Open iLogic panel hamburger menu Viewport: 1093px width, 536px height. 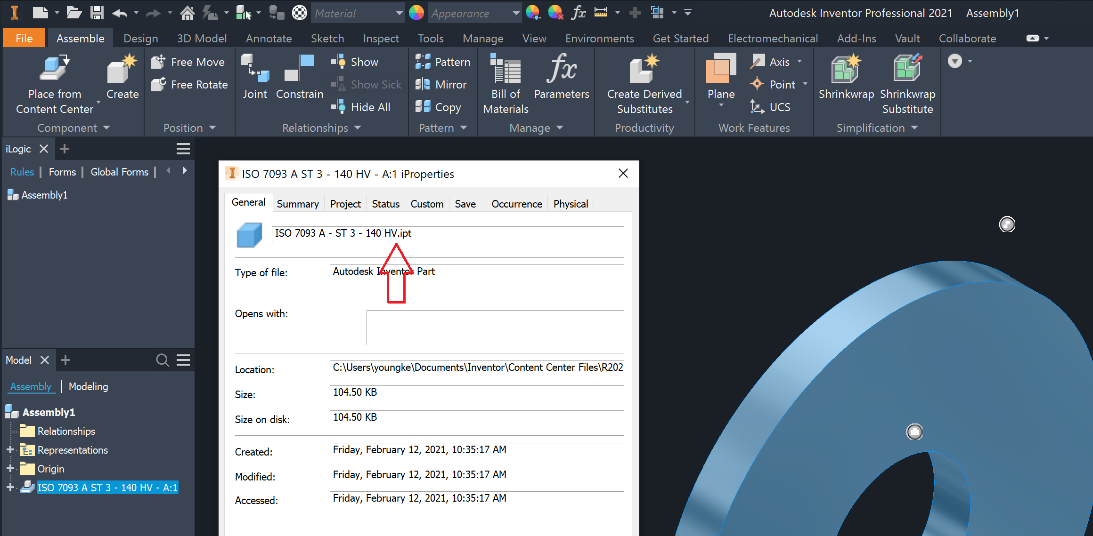(183, 149)
